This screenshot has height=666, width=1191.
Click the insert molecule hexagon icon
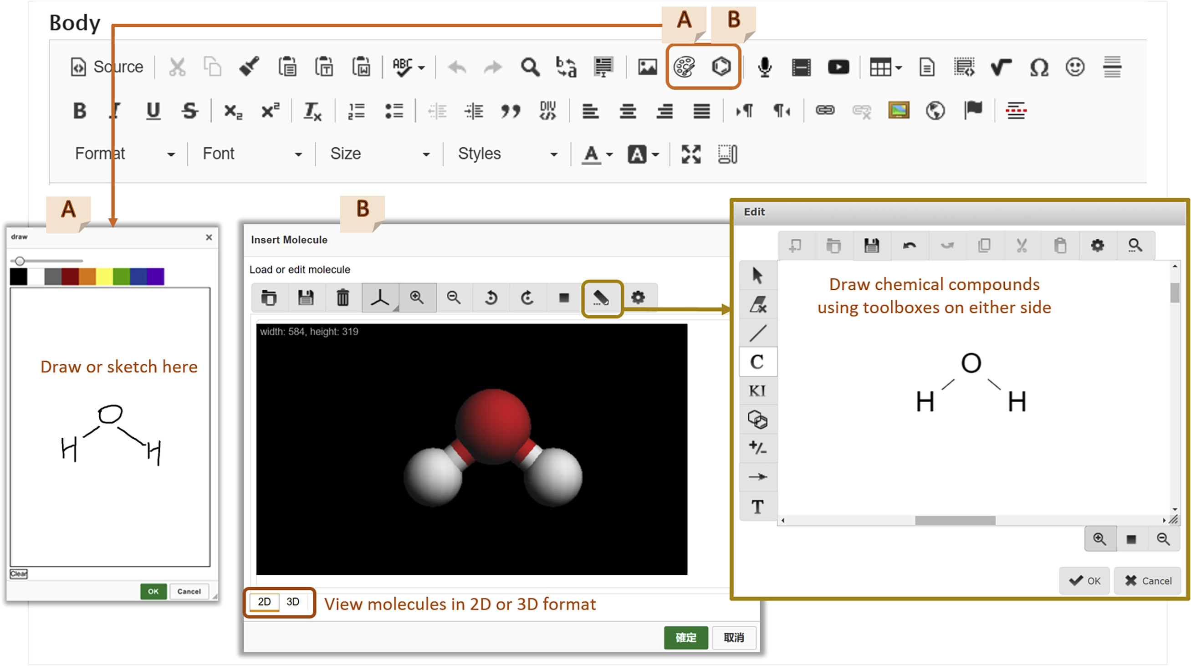721,67
